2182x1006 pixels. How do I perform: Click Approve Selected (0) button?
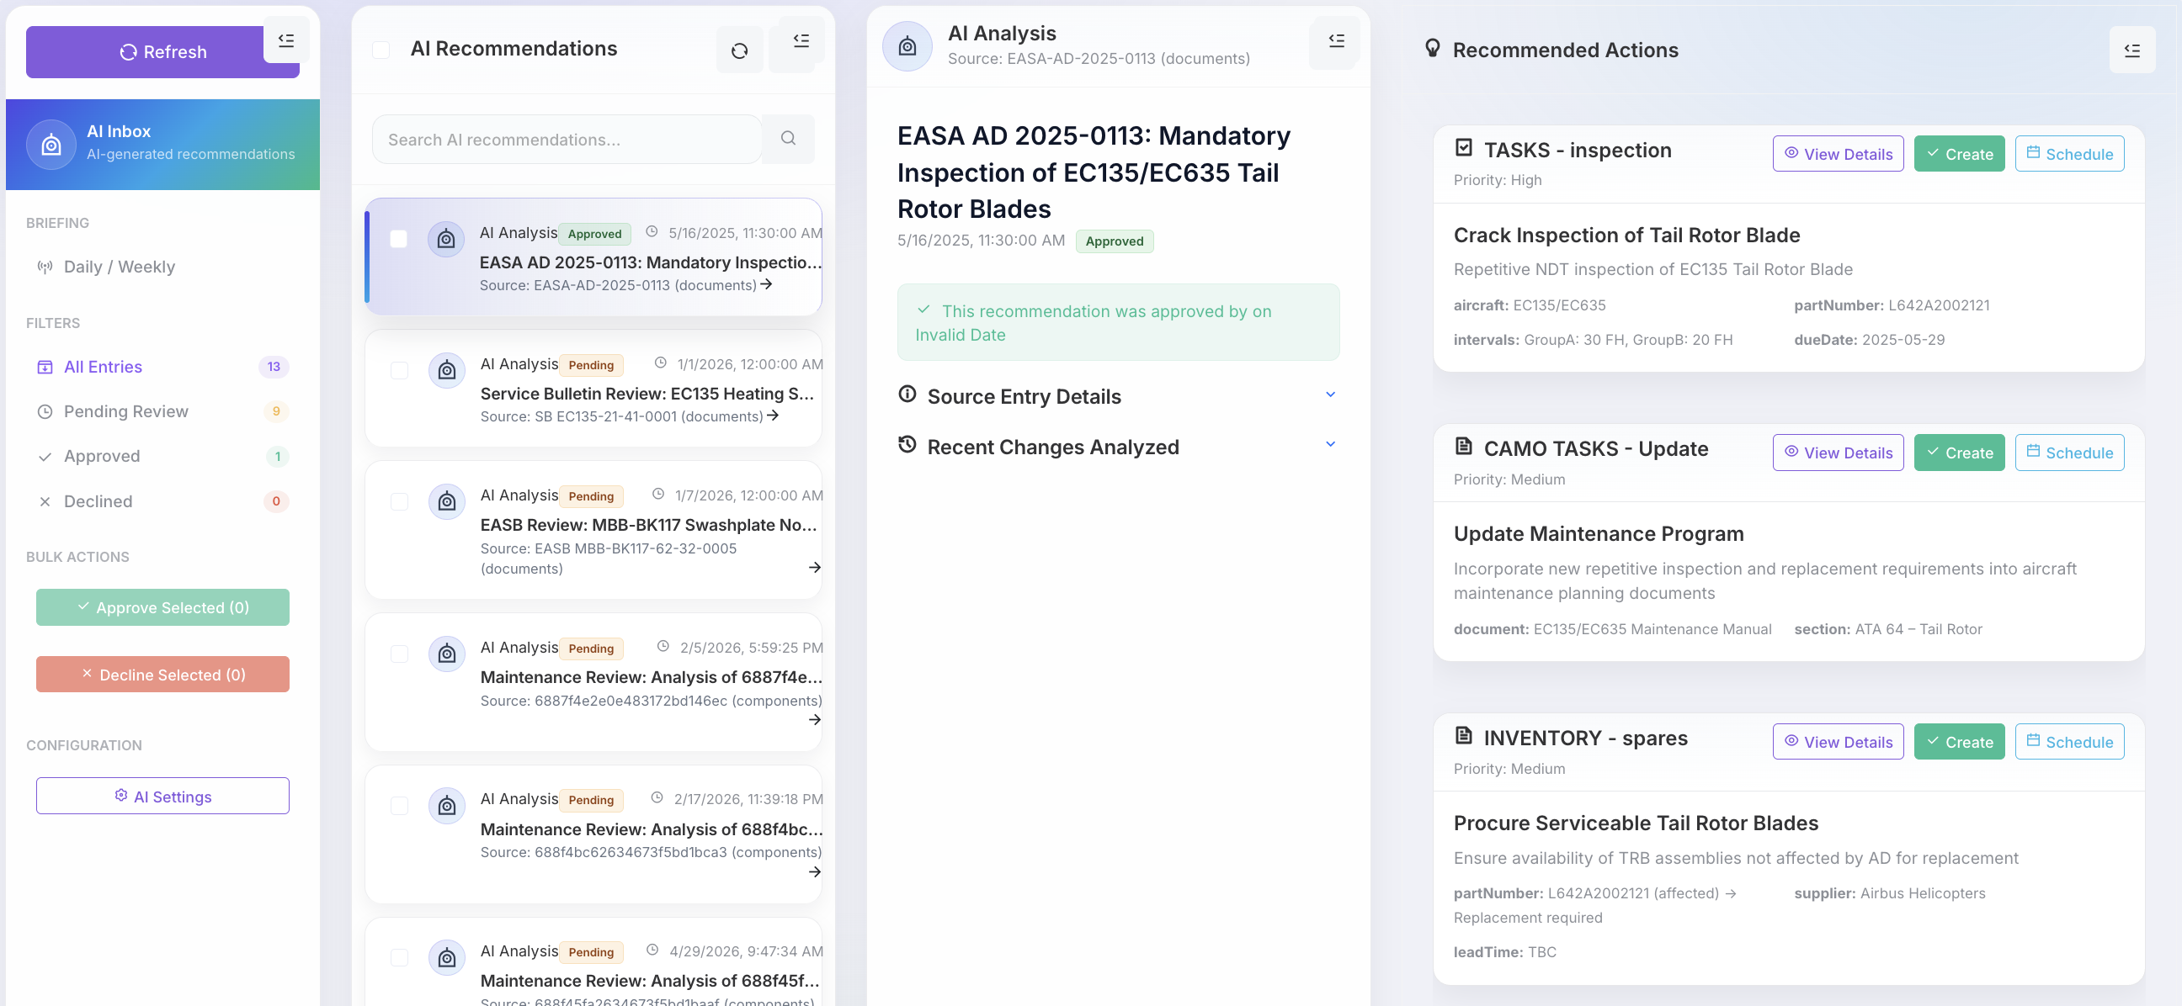162,607
